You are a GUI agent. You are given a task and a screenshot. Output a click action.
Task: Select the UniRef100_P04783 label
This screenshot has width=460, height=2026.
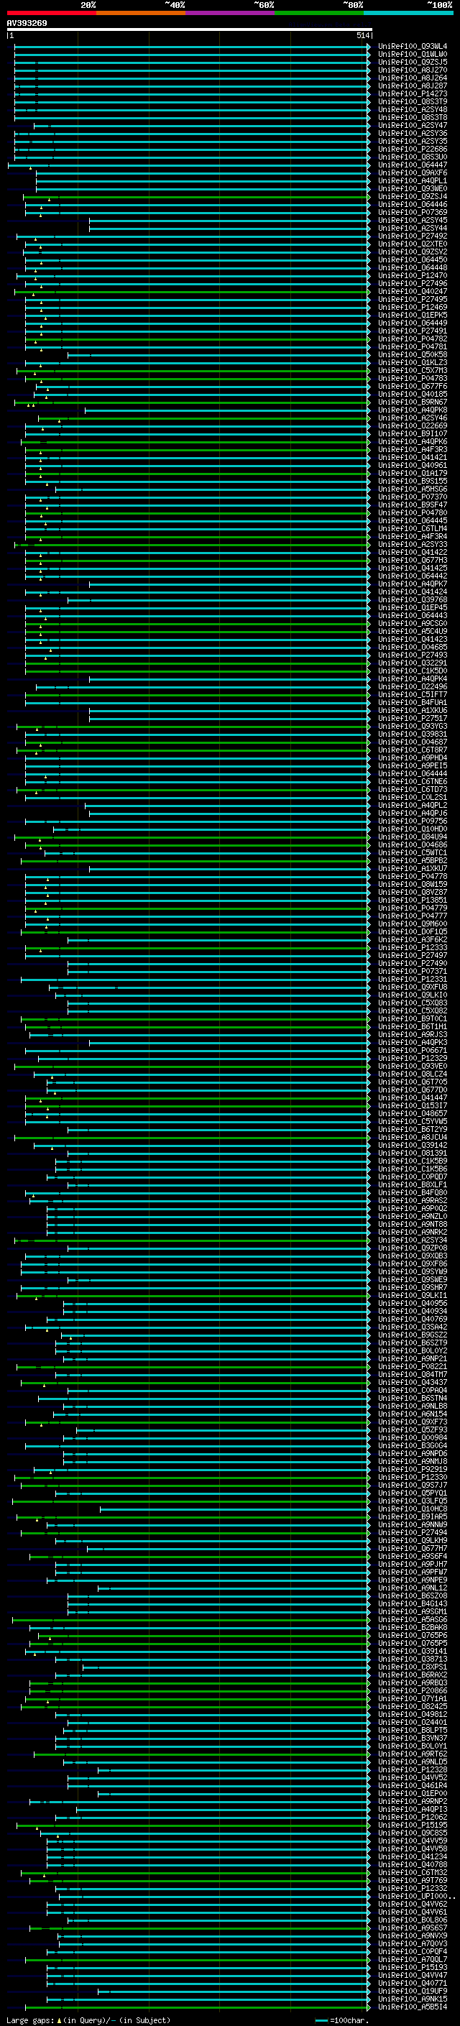pyautogui.click(x=413, y=378)
